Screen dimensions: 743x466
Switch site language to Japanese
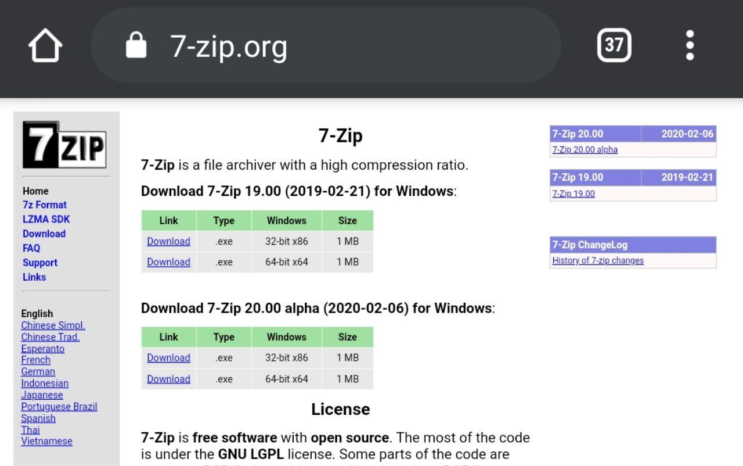coord(42,395)
